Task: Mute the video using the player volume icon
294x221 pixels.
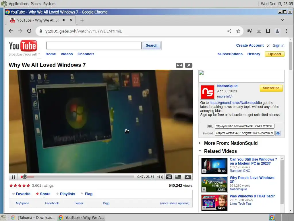Action: [160, 177]
